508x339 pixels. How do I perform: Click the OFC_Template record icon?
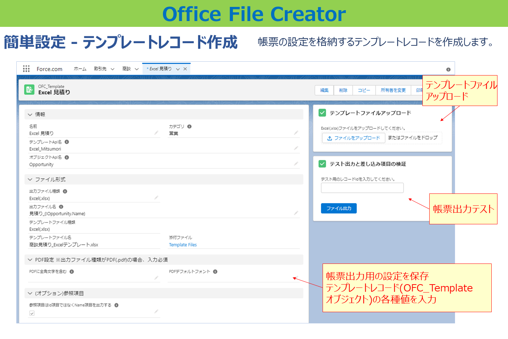coord(29,90)
